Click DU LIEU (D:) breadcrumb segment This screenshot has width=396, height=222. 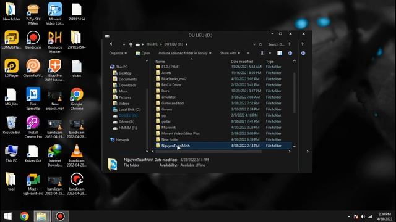(x=174, y=44)
